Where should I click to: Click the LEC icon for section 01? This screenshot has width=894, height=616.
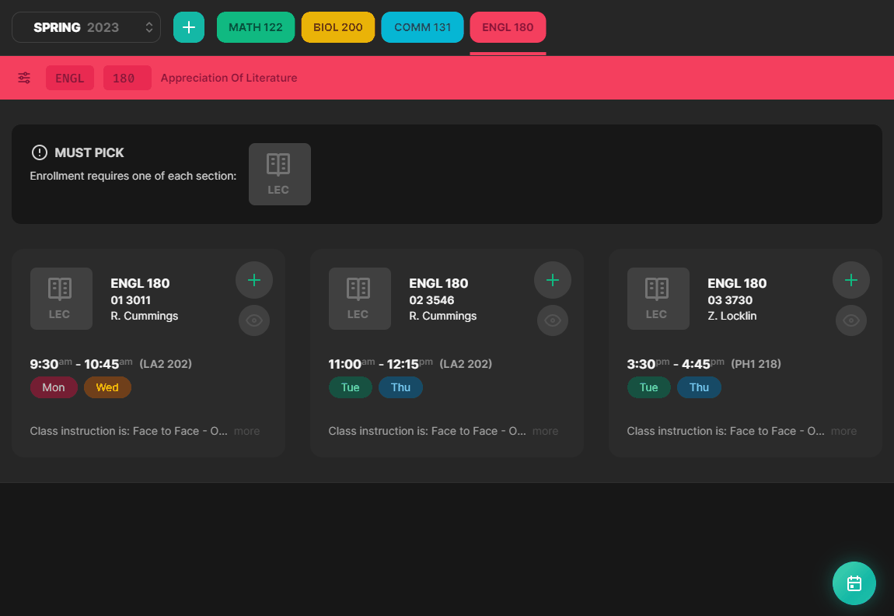[61, 299]
